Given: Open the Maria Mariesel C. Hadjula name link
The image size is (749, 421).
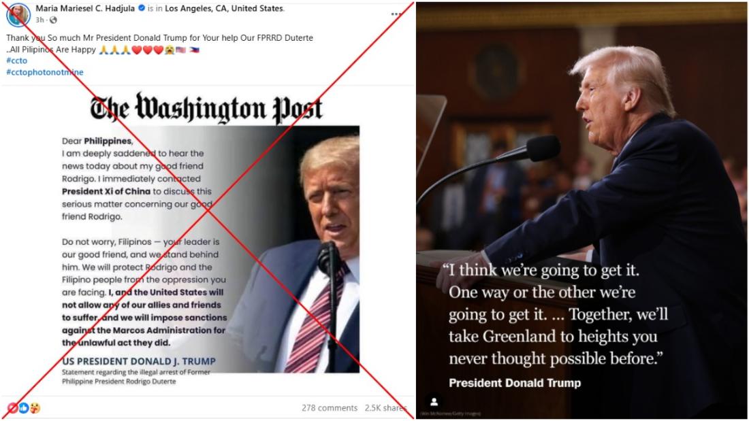Looking at the screenshot, I should [x=85, y=8].
